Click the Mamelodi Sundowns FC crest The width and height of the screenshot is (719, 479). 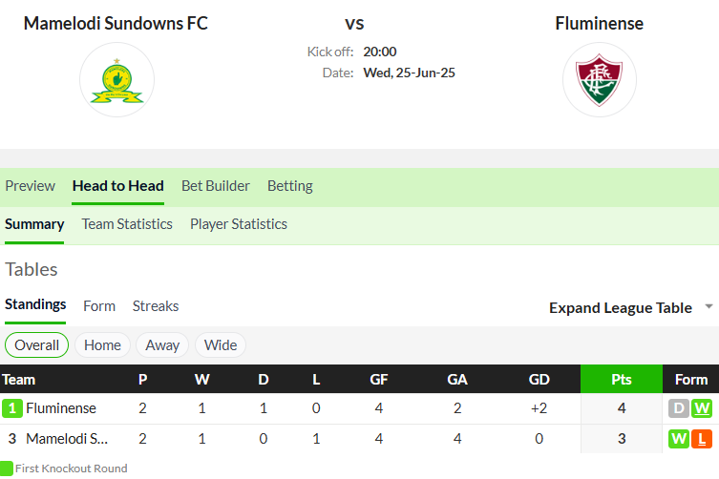pyautogui.click(x=116, y=80)
